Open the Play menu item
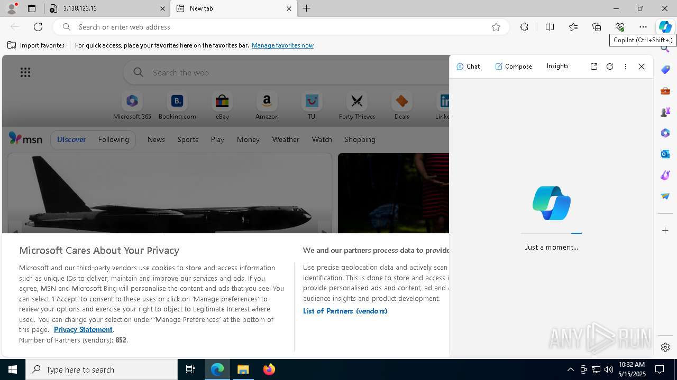This screenshot has width=677, height=380. (x=217, y=139)
